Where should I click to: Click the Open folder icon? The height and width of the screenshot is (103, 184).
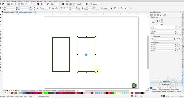(3, 4)
